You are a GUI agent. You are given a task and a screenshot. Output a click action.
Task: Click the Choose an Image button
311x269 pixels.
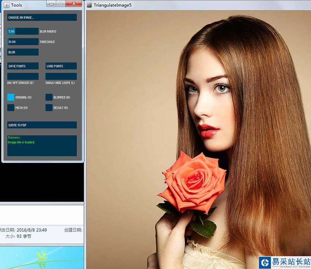(x=42, y=17)
